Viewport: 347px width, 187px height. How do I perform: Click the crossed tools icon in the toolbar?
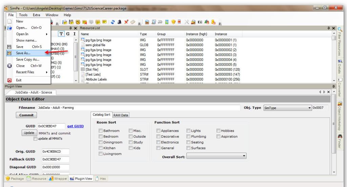pos(187,22)
